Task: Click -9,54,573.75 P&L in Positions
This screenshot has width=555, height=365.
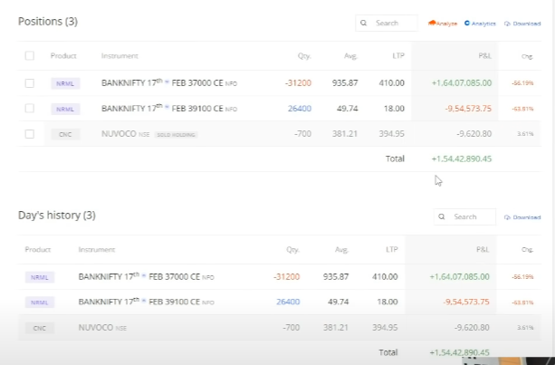Action: point(468,109)
